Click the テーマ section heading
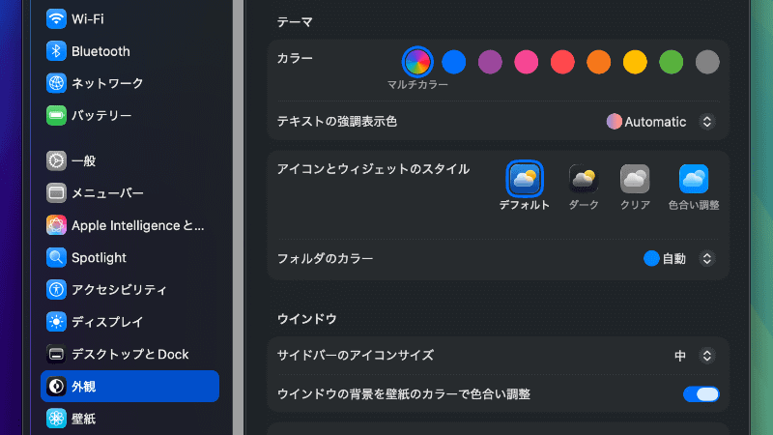 [x=295, y=22]
